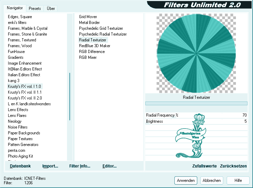Select Frames, Textured category
Screen dimensions: 253x188
[22, 40]
